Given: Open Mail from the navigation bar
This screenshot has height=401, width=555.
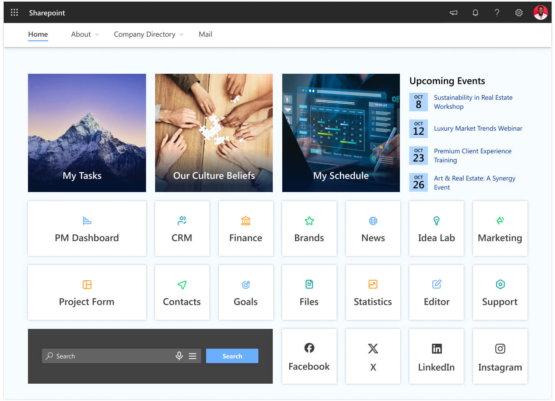Looking at the screenshot, I should (205, 35).
